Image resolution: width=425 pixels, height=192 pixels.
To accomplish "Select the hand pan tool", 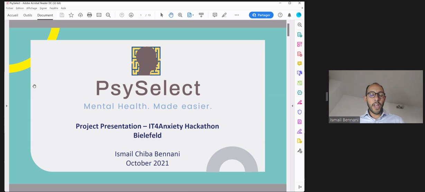I will pos(171,15).
